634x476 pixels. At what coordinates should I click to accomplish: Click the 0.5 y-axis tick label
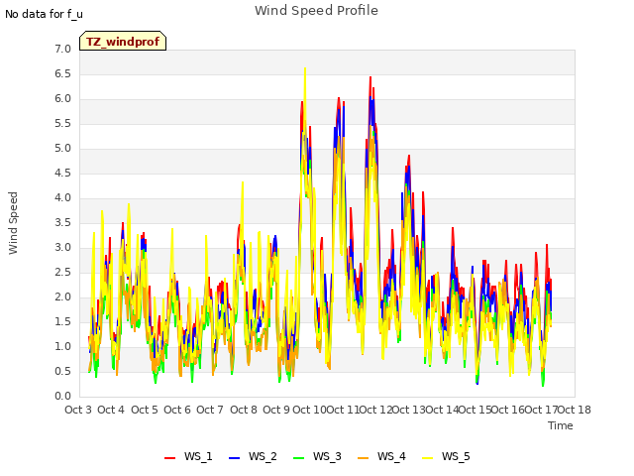click(x=62, y=371)
